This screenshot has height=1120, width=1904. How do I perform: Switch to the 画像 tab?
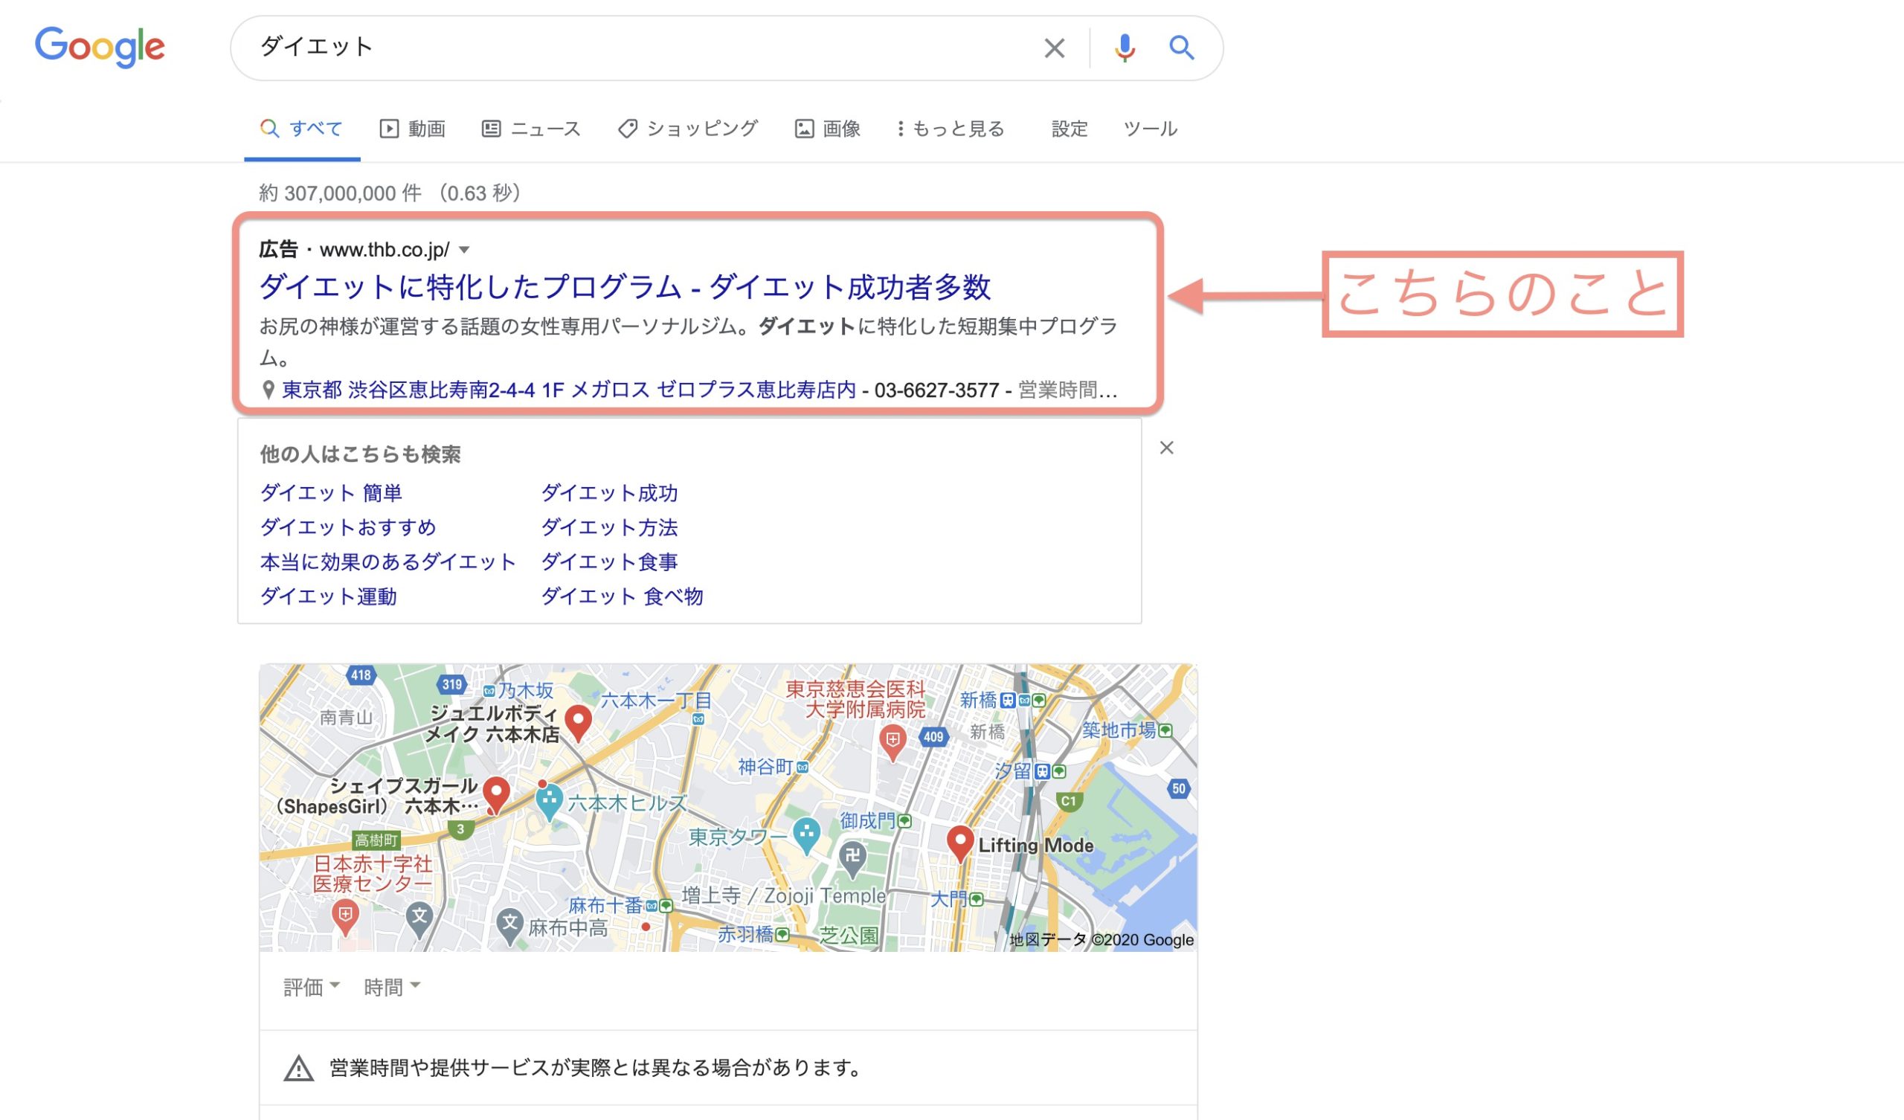pos(827,129)
